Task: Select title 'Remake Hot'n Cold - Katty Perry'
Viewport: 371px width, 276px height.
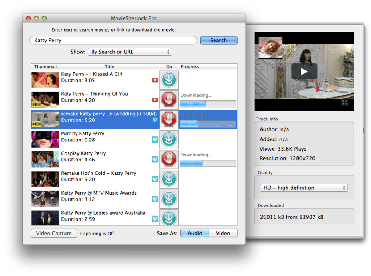Action: pyautogui.click(x=99, y=173)
